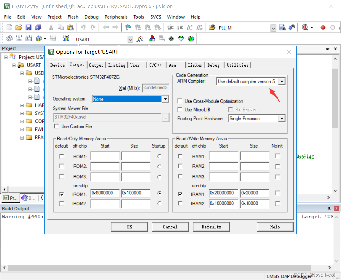
Task: Switch to the Device tab
Action: (57, 65)
